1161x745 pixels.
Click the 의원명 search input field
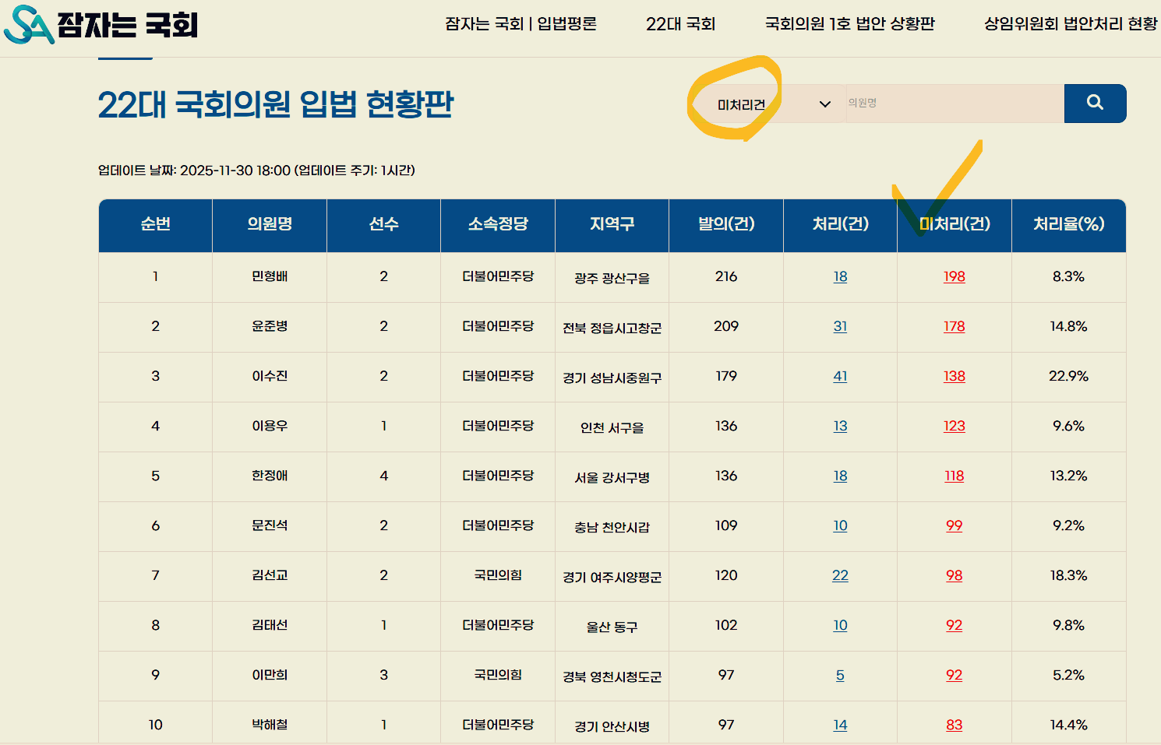955,103
